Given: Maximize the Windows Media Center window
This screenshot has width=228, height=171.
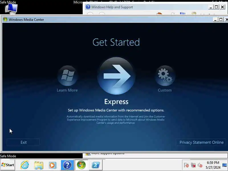Looking at the screenshot, I should click(221, 19).
